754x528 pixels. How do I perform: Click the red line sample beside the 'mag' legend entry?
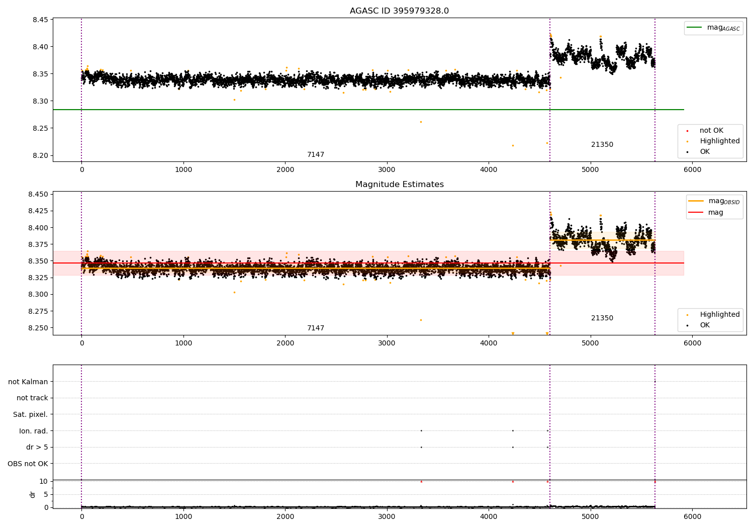(696, 213)
